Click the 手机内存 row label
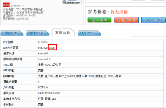 click(x=9, y=93)
